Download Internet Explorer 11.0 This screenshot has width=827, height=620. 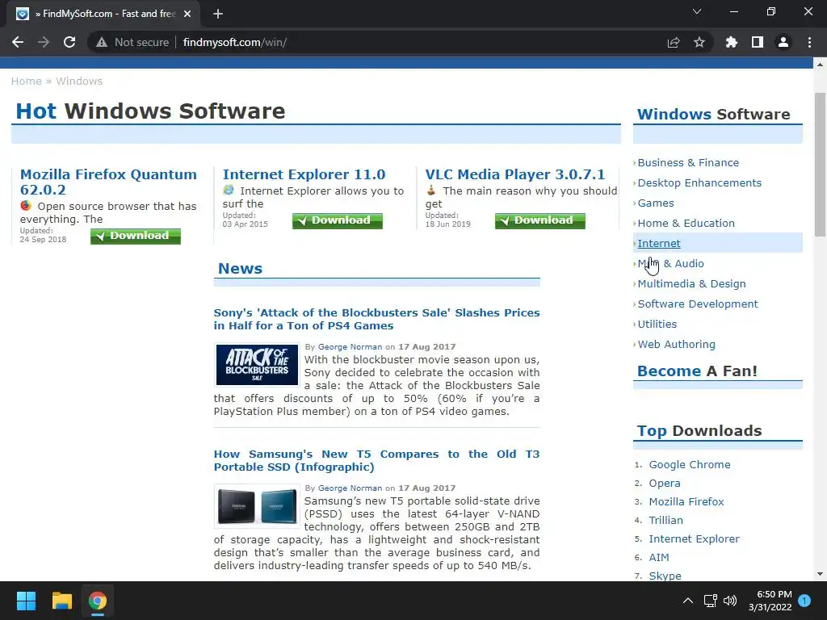tap(338, 220)
